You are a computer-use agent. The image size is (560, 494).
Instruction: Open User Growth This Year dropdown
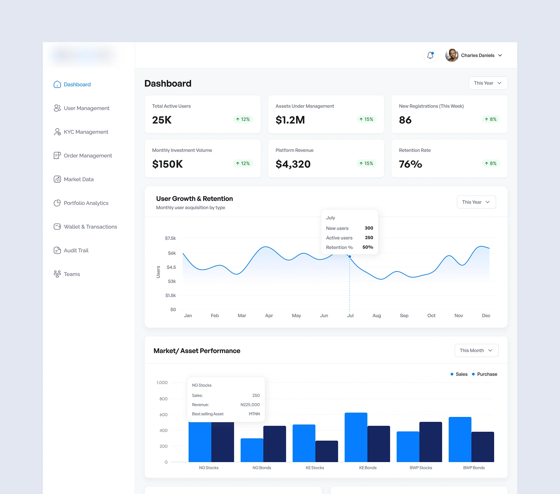[476, 202]
